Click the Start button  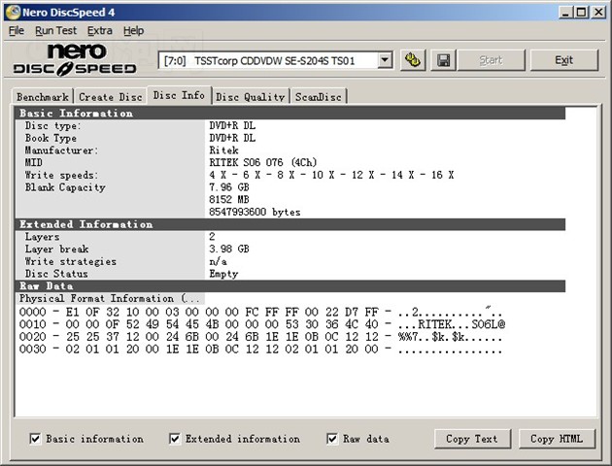point(491,60)
